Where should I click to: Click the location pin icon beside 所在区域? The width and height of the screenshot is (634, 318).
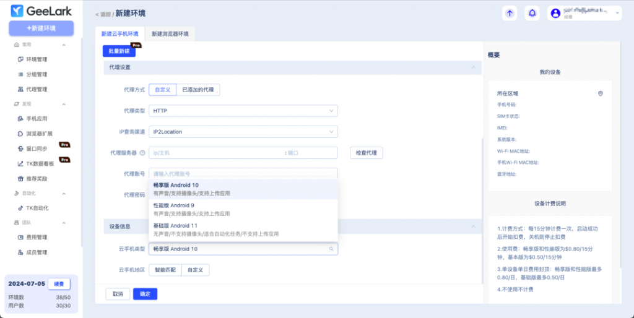600,93
